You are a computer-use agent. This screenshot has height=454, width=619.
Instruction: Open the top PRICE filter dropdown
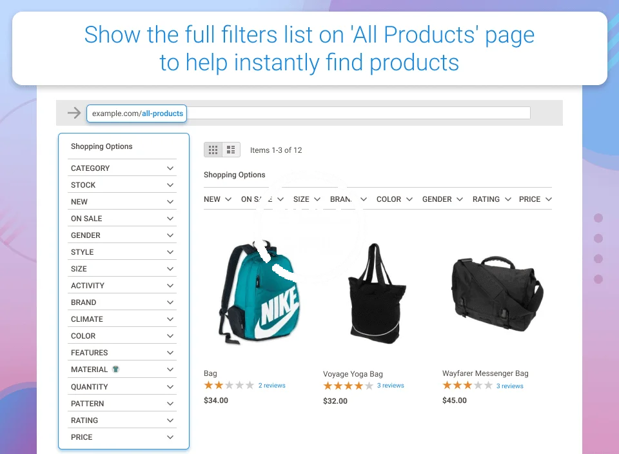pyautogui.click(x=535, y=199)
